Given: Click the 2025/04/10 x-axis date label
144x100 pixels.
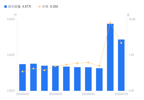Looking at the screenshot, I should point(23,94).
